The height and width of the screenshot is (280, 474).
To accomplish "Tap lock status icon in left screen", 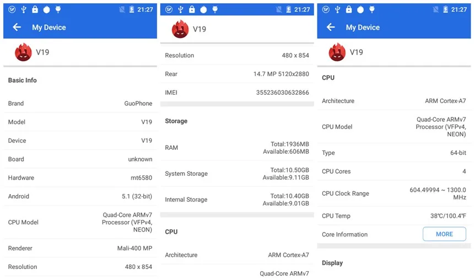I will [x=35, y=9].
